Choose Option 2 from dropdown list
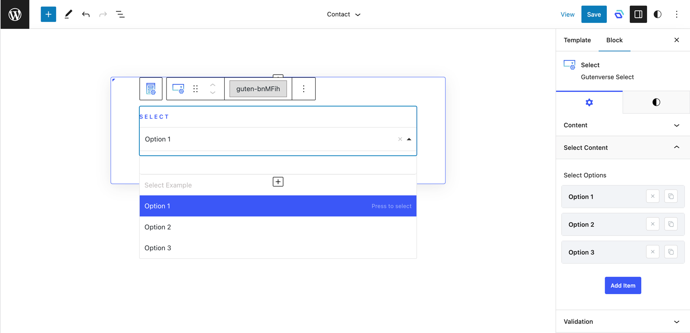 point(158,227)
